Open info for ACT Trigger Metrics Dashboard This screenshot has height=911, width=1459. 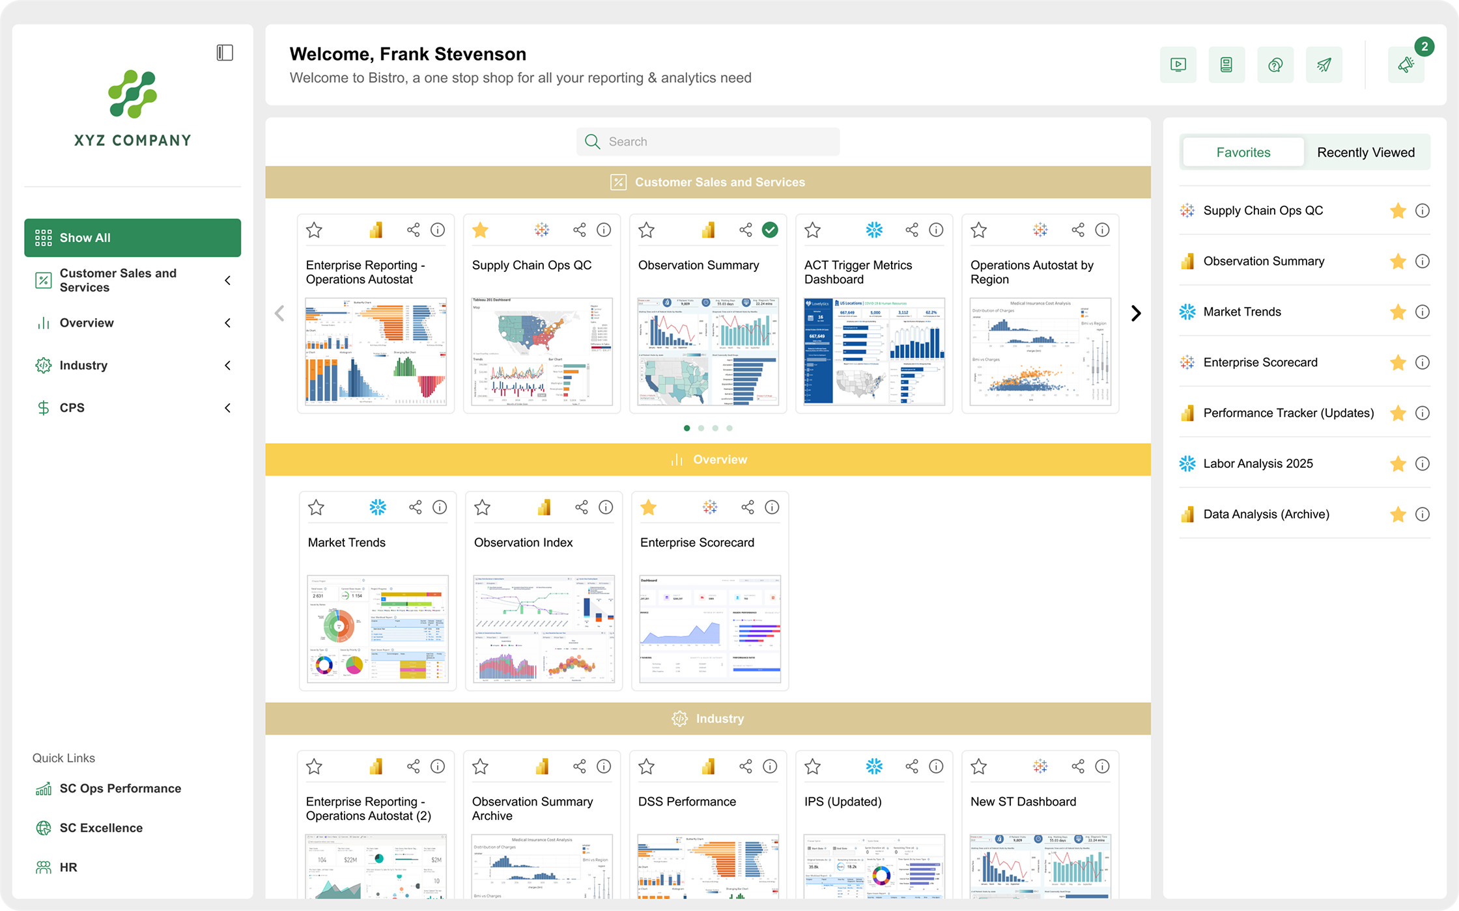[x=936, y=230]
